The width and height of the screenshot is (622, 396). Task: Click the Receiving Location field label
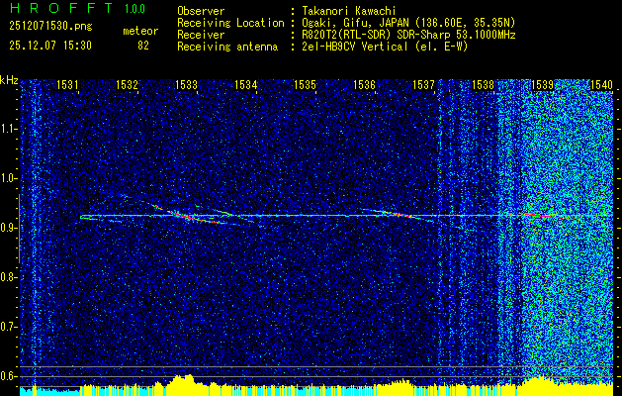(230, 23)
